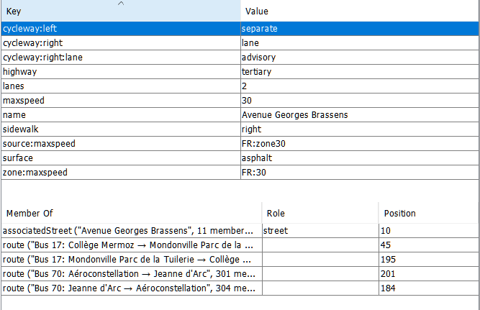Image resolution: width=480 pixels, height=310 pixels.
Task: Select the sidewalk tag row
Action: click(x=119, y=129)
